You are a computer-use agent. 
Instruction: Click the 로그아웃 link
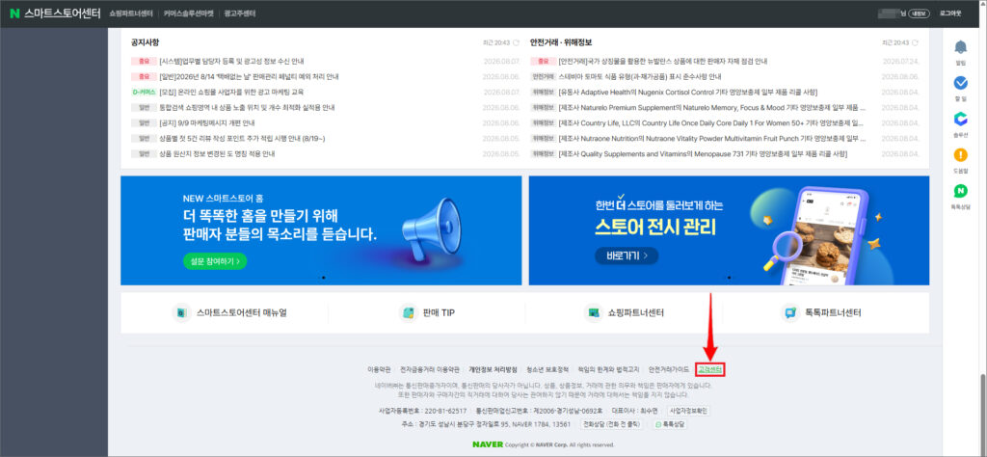[950, 13]
